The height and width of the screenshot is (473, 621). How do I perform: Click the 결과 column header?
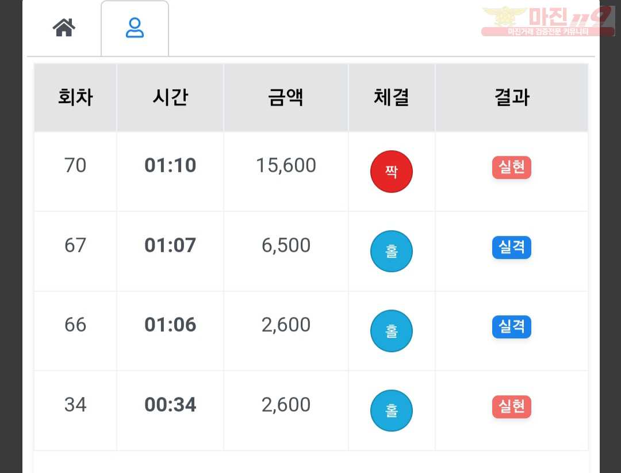(512, 97)
